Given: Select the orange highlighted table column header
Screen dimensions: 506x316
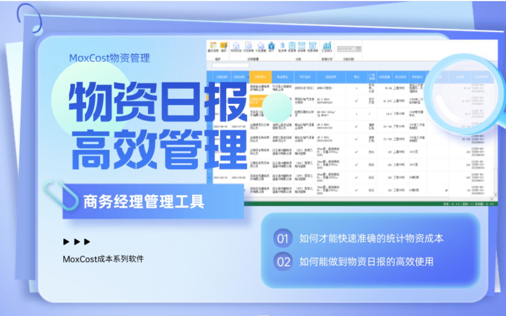Looking at the screenshot, I should pos(260,77).
